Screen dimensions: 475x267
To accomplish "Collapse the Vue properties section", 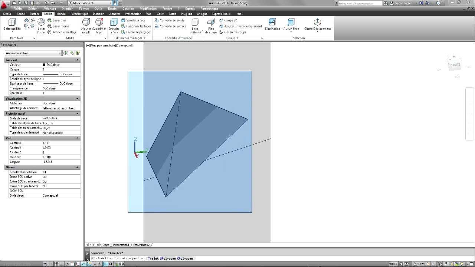I will (x=78, y=138).
